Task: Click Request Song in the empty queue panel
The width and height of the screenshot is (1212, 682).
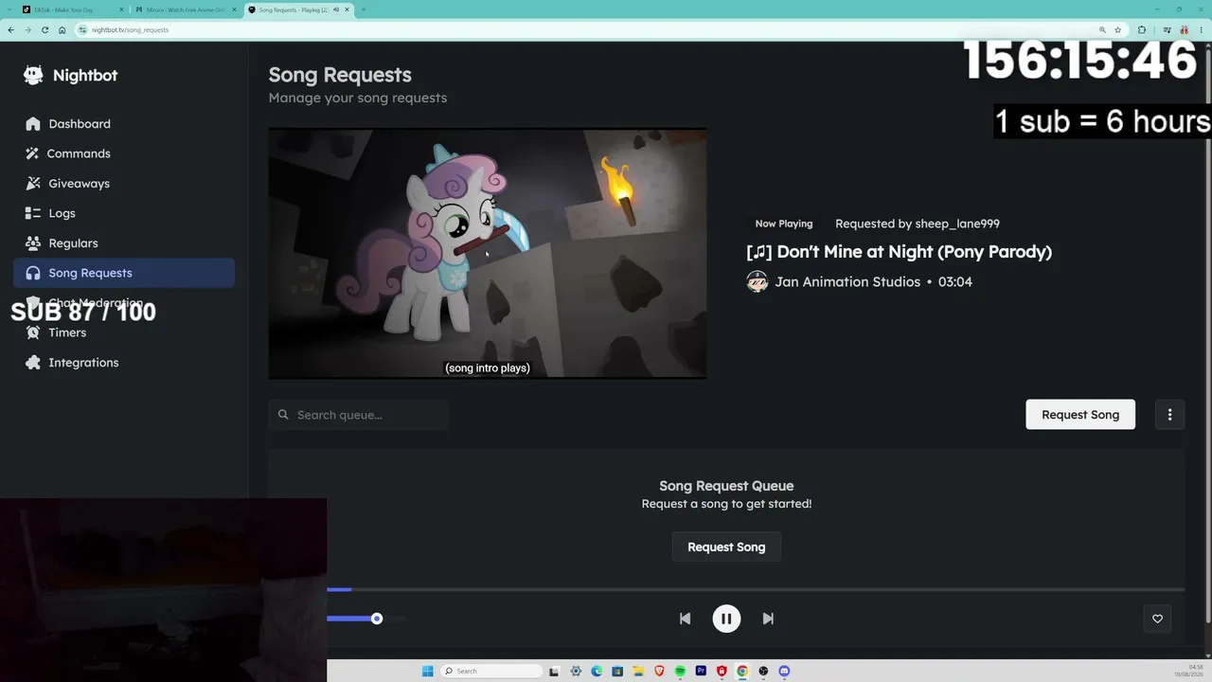Action: (x=726, y=547)
